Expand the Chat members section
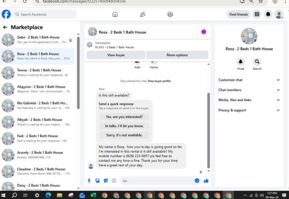This screenshot has width=289, height=199. [249, 90]
